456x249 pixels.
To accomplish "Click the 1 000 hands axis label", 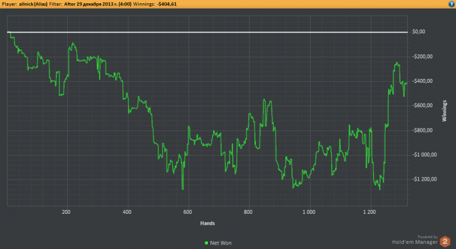I will pyautogui.click(x=309, y=212).
